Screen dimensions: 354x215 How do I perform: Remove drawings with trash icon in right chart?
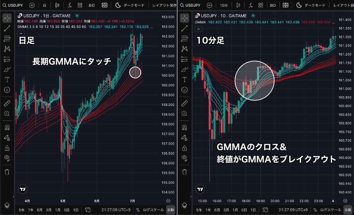(184, 172)
